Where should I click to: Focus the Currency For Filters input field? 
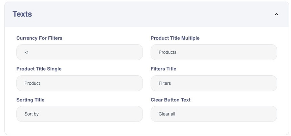pos(80,52)
